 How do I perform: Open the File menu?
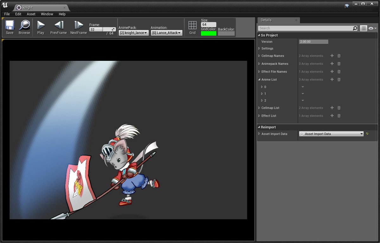click(x=7, y=14)
